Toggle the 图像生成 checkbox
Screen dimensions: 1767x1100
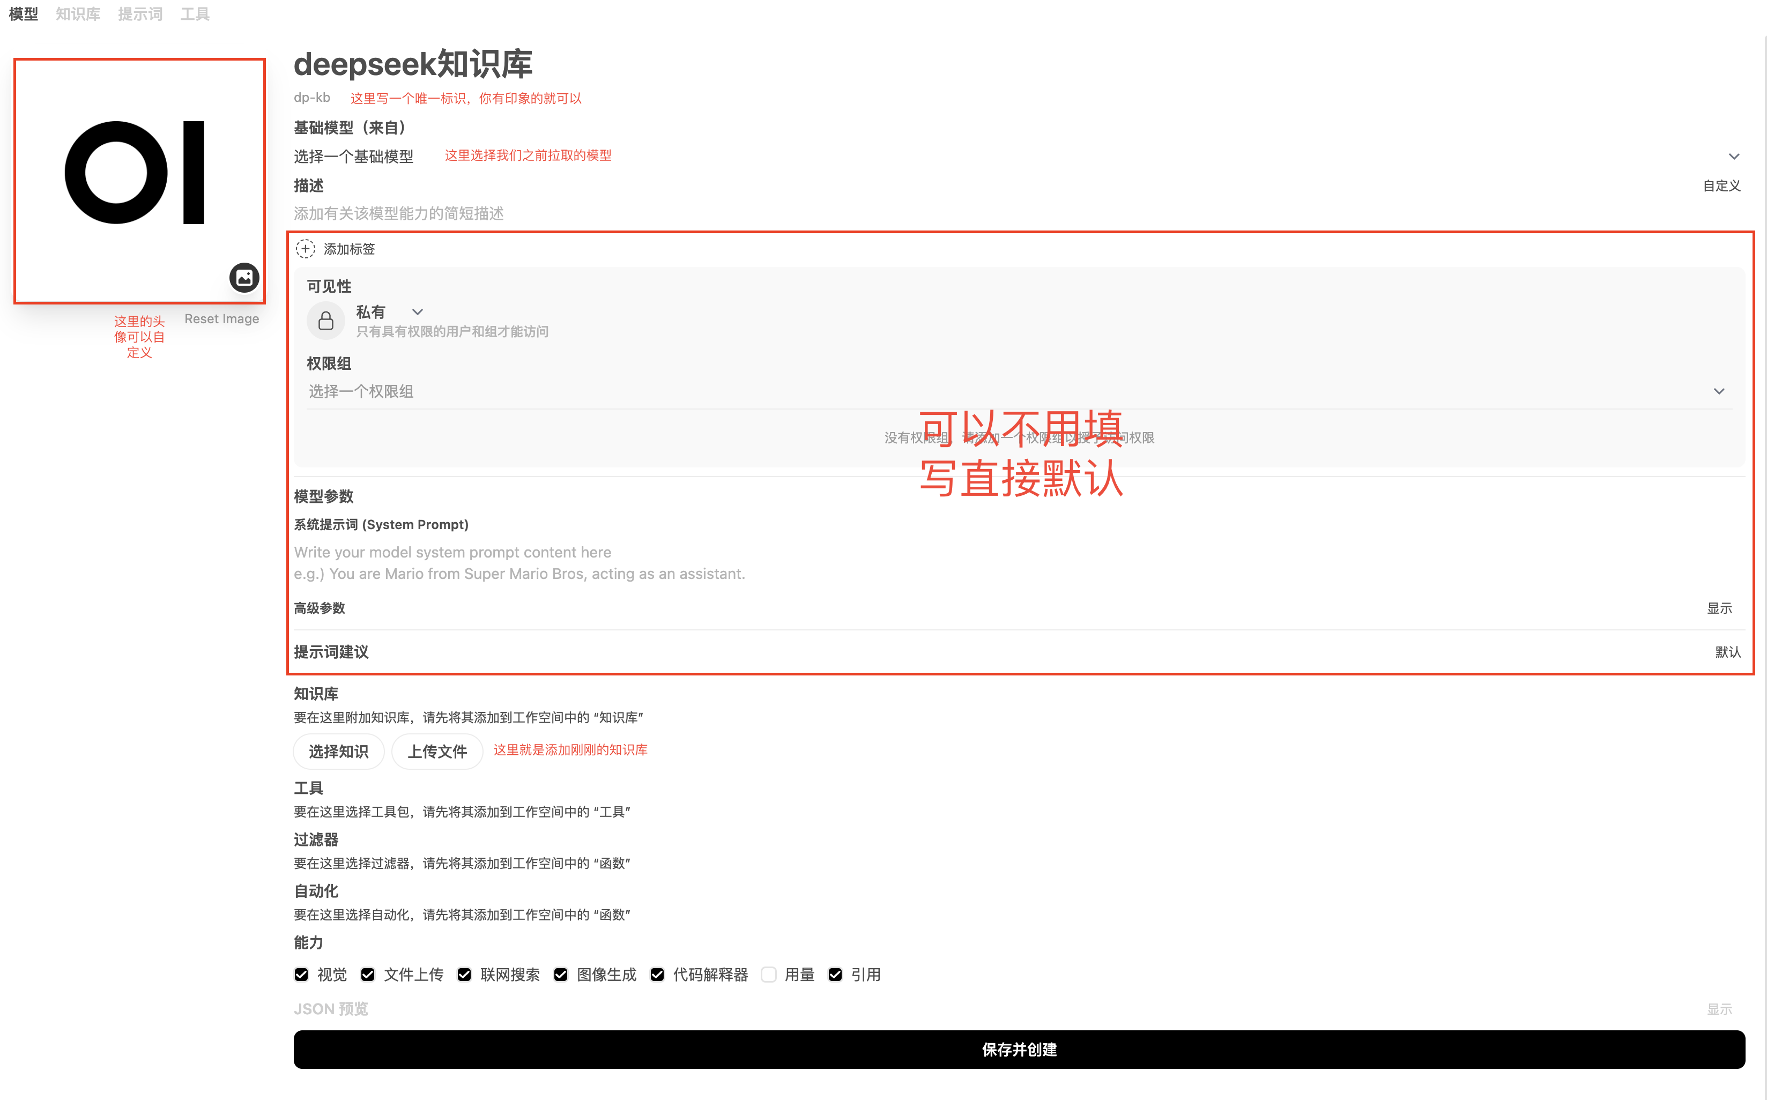[561, 974]
